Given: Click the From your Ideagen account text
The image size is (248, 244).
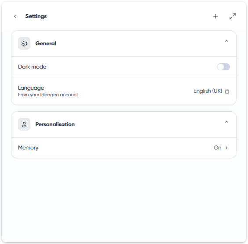Looking at the screenshot, I should tap(48, 95).
